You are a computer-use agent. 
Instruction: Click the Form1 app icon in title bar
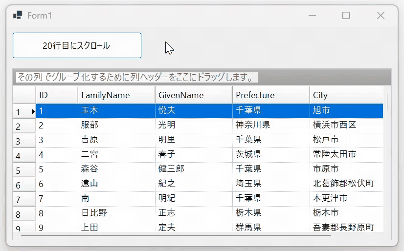(x=18, y=16)
